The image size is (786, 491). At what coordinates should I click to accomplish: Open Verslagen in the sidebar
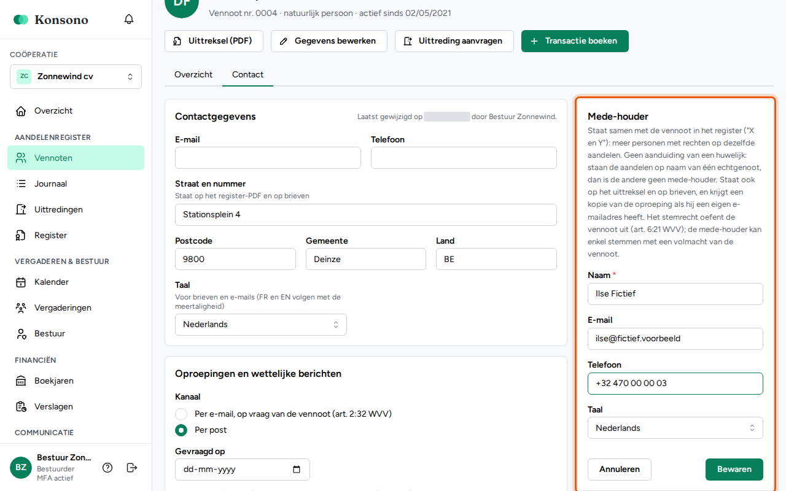click(x=76, y=407)
